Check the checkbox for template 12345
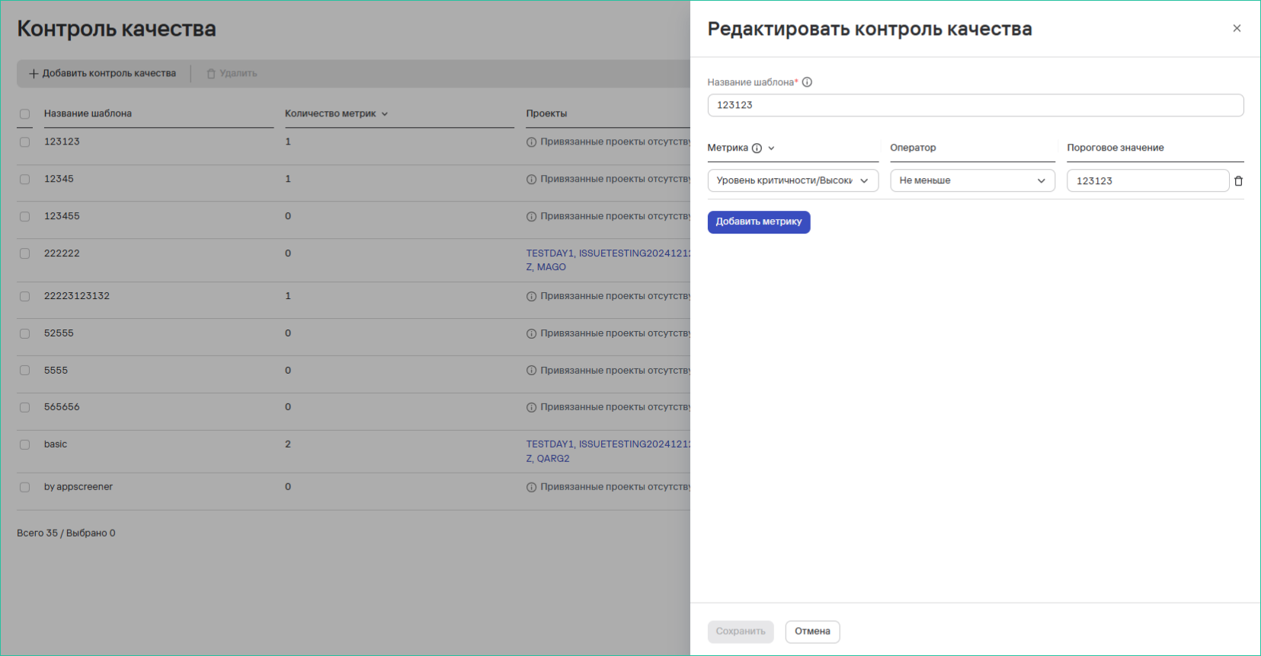This screenshot has height=656, width=1261. pyautogui.click(x=24, y=180)
